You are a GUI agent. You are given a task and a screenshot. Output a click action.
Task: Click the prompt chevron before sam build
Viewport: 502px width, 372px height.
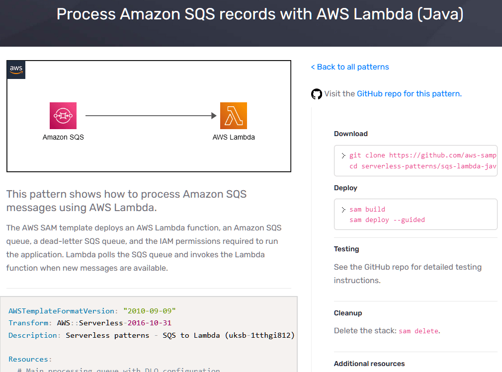point(343,209)
